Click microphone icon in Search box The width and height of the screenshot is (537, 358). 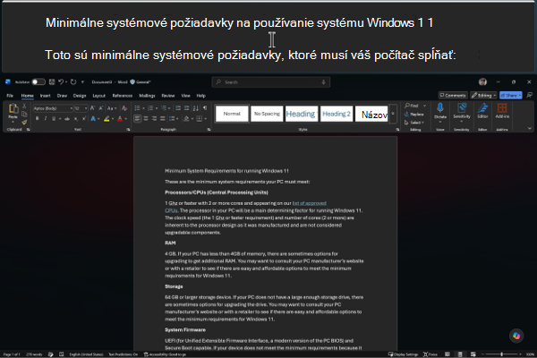323,82
